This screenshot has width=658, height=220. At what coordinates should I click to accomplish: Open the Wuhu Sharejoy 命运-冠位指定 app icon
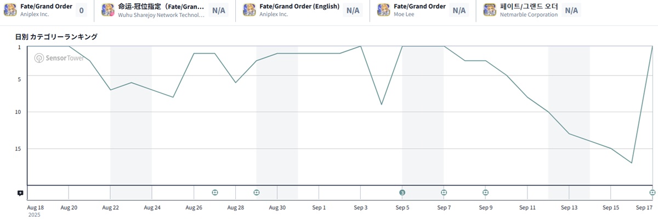coord(108,10)
